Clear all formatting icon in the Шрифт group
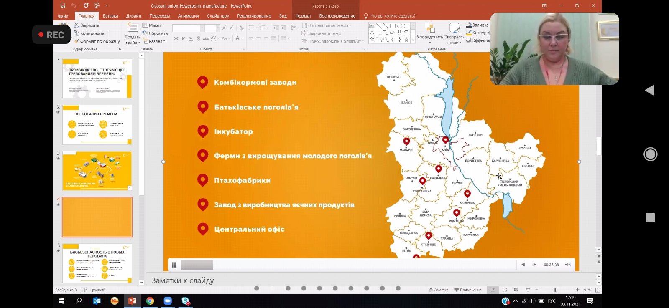Image resolution: width=669 pixels, height=308 pixels. (241, 28)
